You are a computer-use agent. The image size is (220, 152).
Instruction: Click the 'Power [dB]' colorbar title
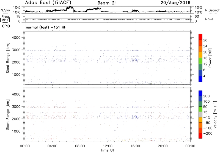[210, 58]
